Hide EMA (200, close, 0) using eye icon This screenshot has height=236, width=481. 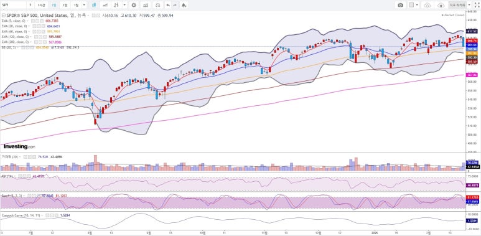pyautogui.click(x=36, y=42)
